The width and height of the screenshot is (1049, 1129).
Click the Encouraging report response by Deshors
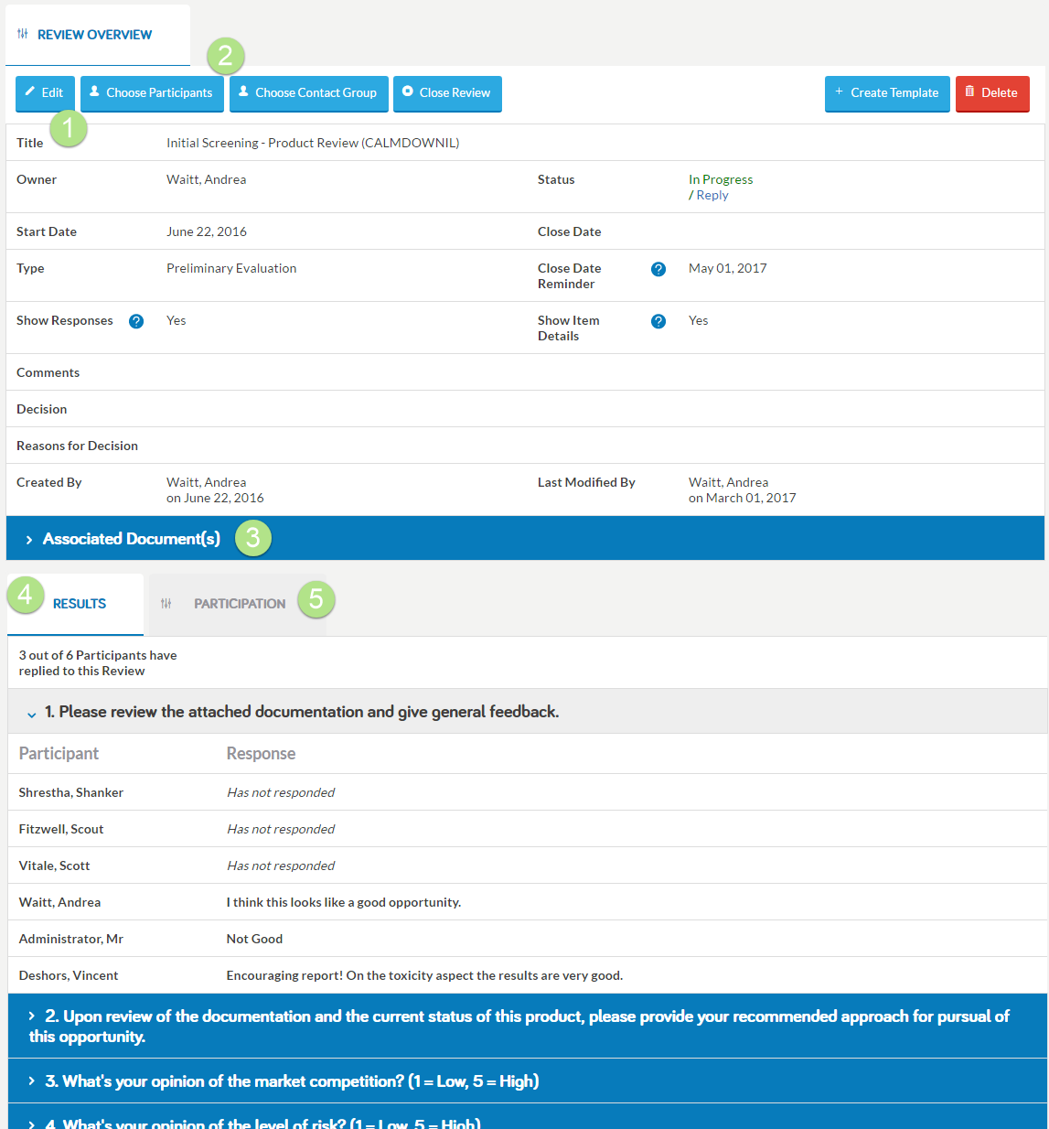(424, 975)
